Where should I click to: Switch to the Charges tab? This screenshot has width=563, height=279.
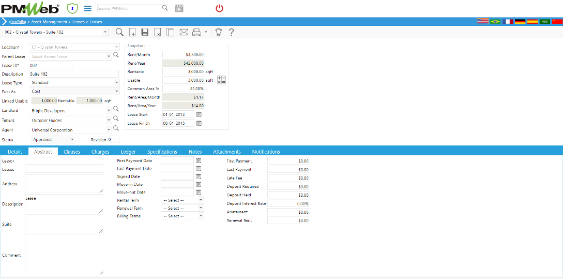tap(100, 152)
